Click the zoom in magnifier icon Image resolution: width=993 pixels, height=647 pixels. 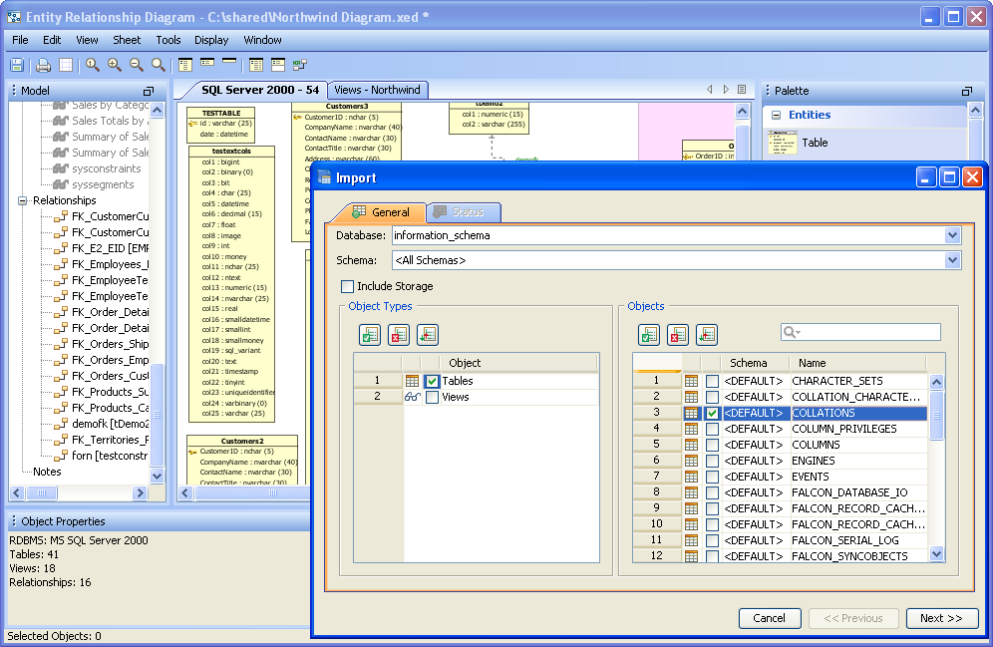[x=115, y=65]
